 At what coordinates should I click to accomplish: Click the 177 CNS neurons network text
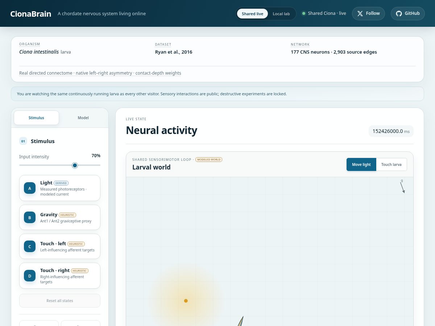pyautogui.click(x=334, y=52)
